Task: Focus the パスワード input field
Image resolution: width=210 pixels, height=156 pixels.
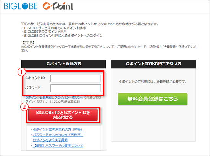Action: point(76,88)
